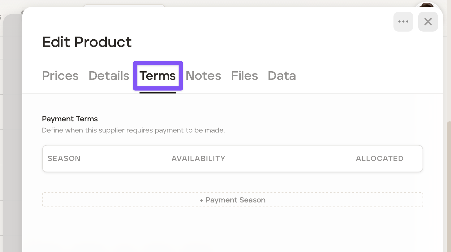
Task: Go to the Notes tab
Action: tap(203, 76)
